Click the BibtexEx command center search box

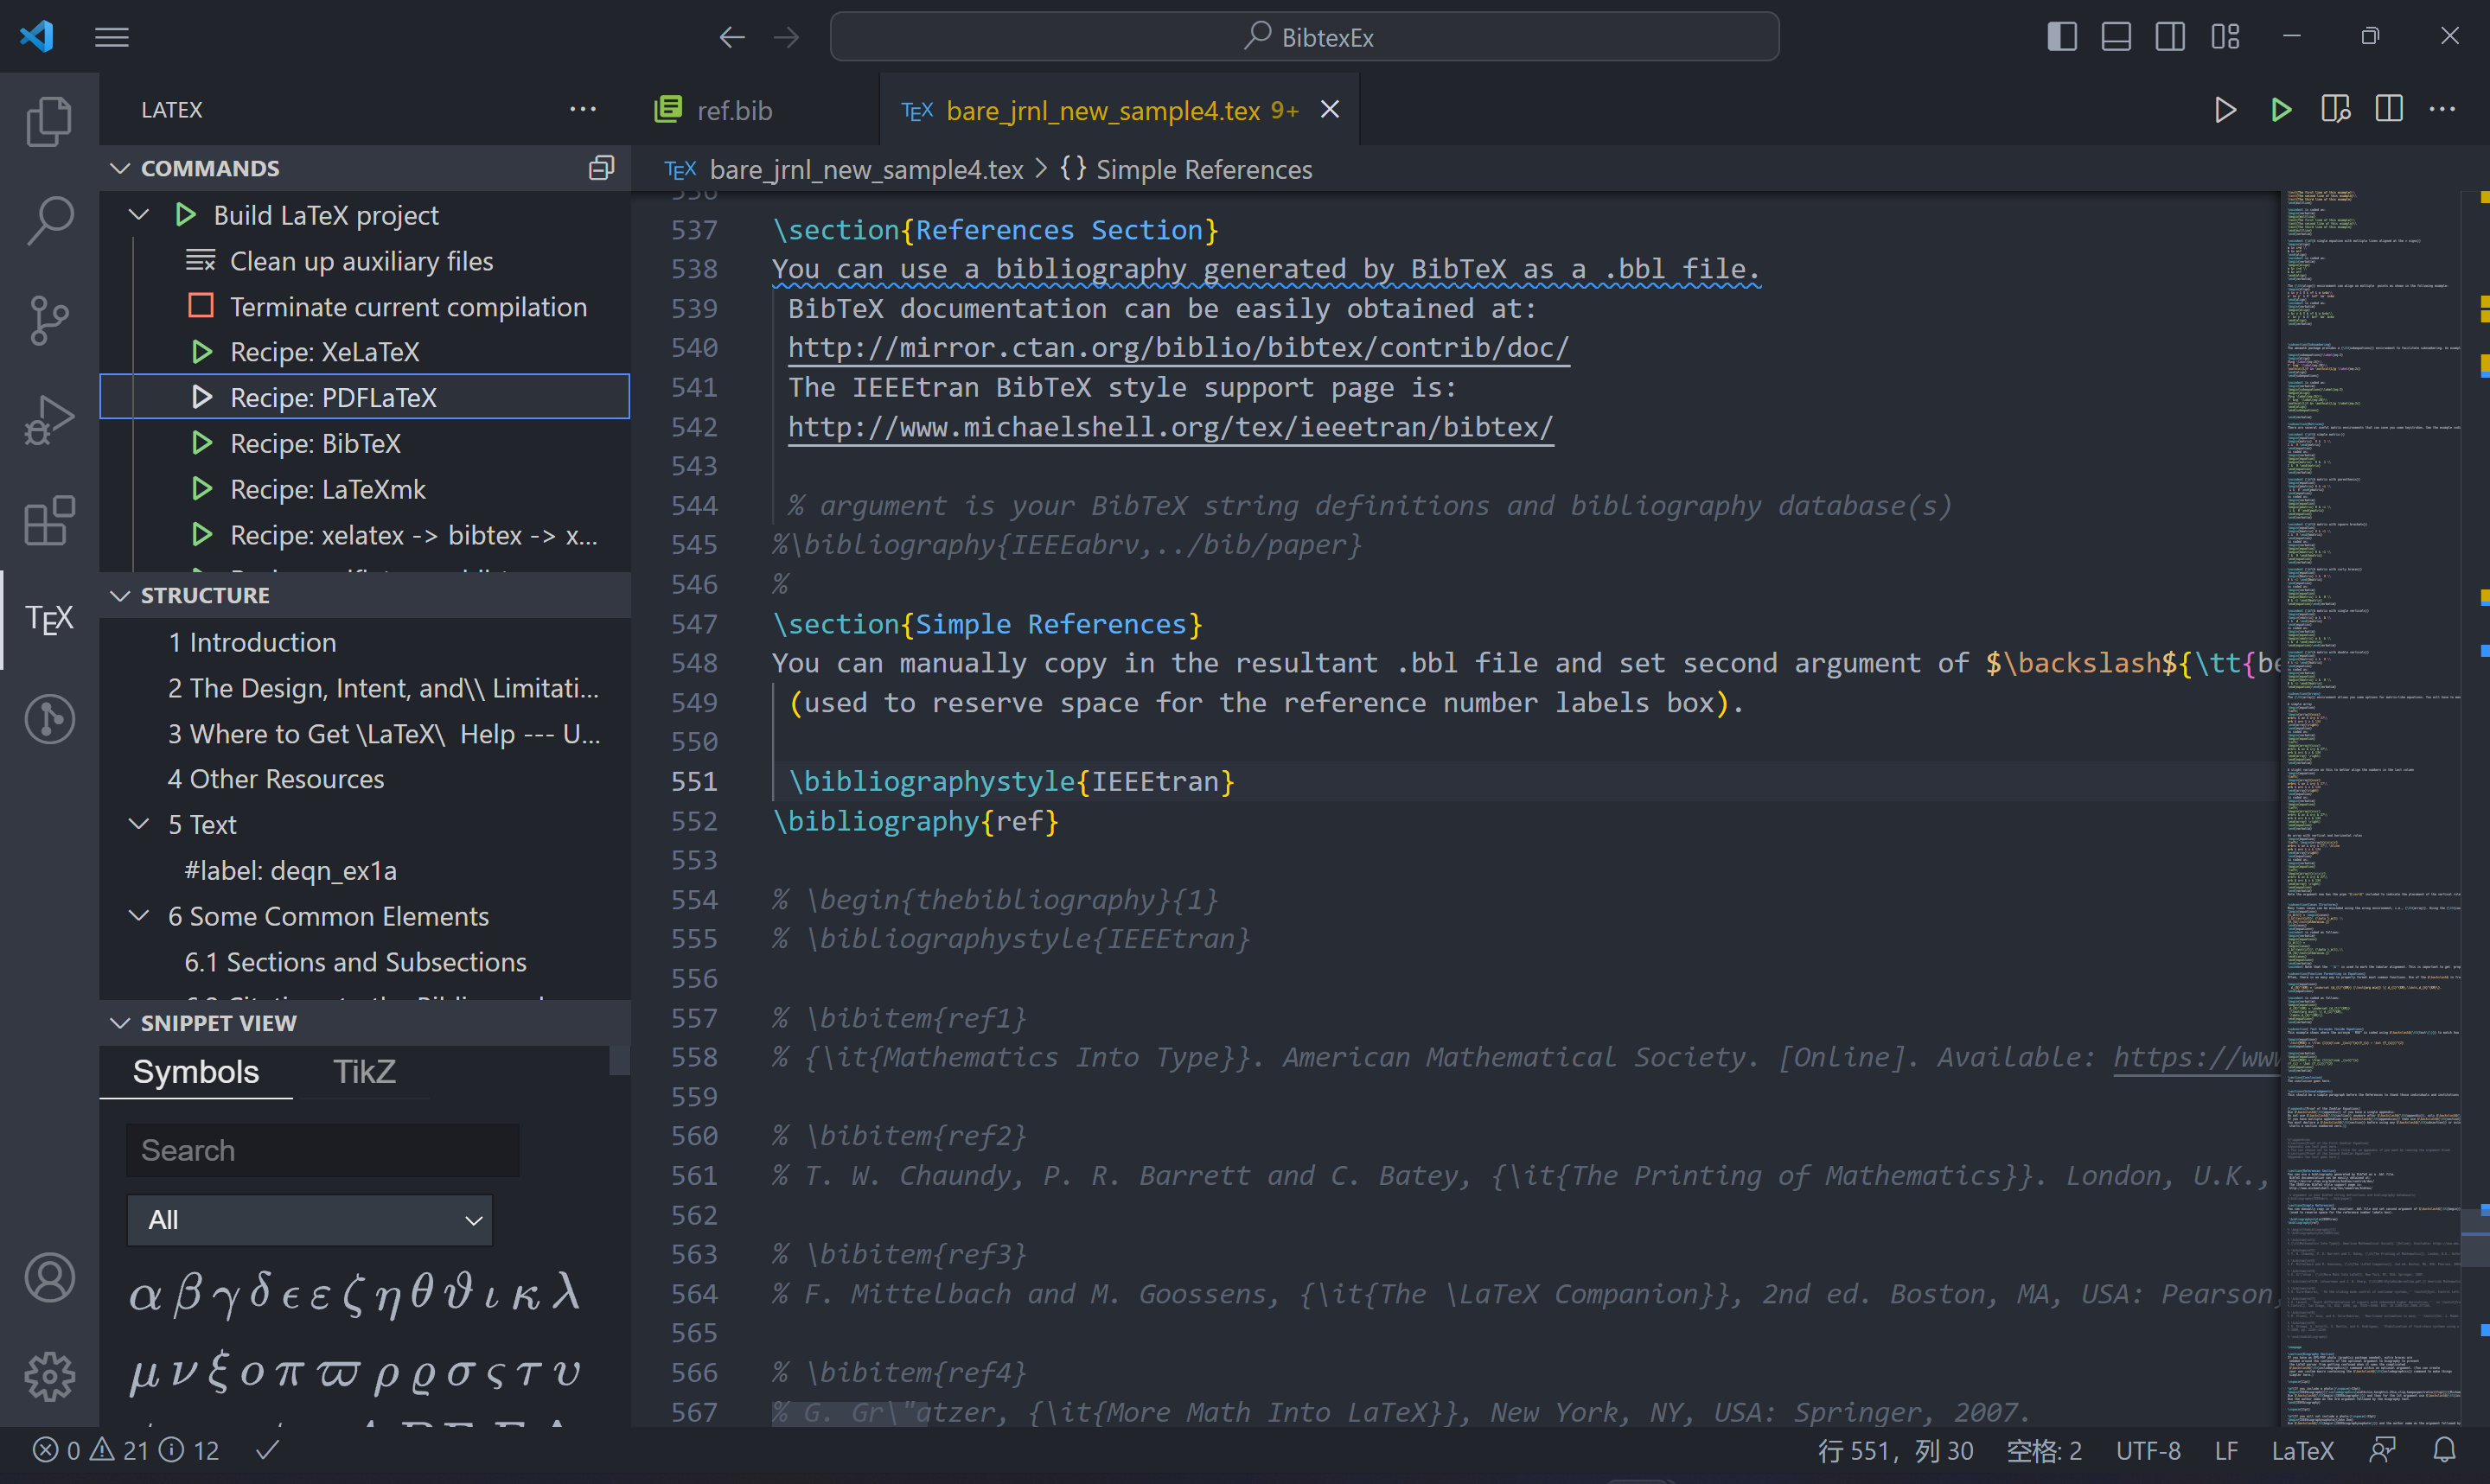[1304, 37]
